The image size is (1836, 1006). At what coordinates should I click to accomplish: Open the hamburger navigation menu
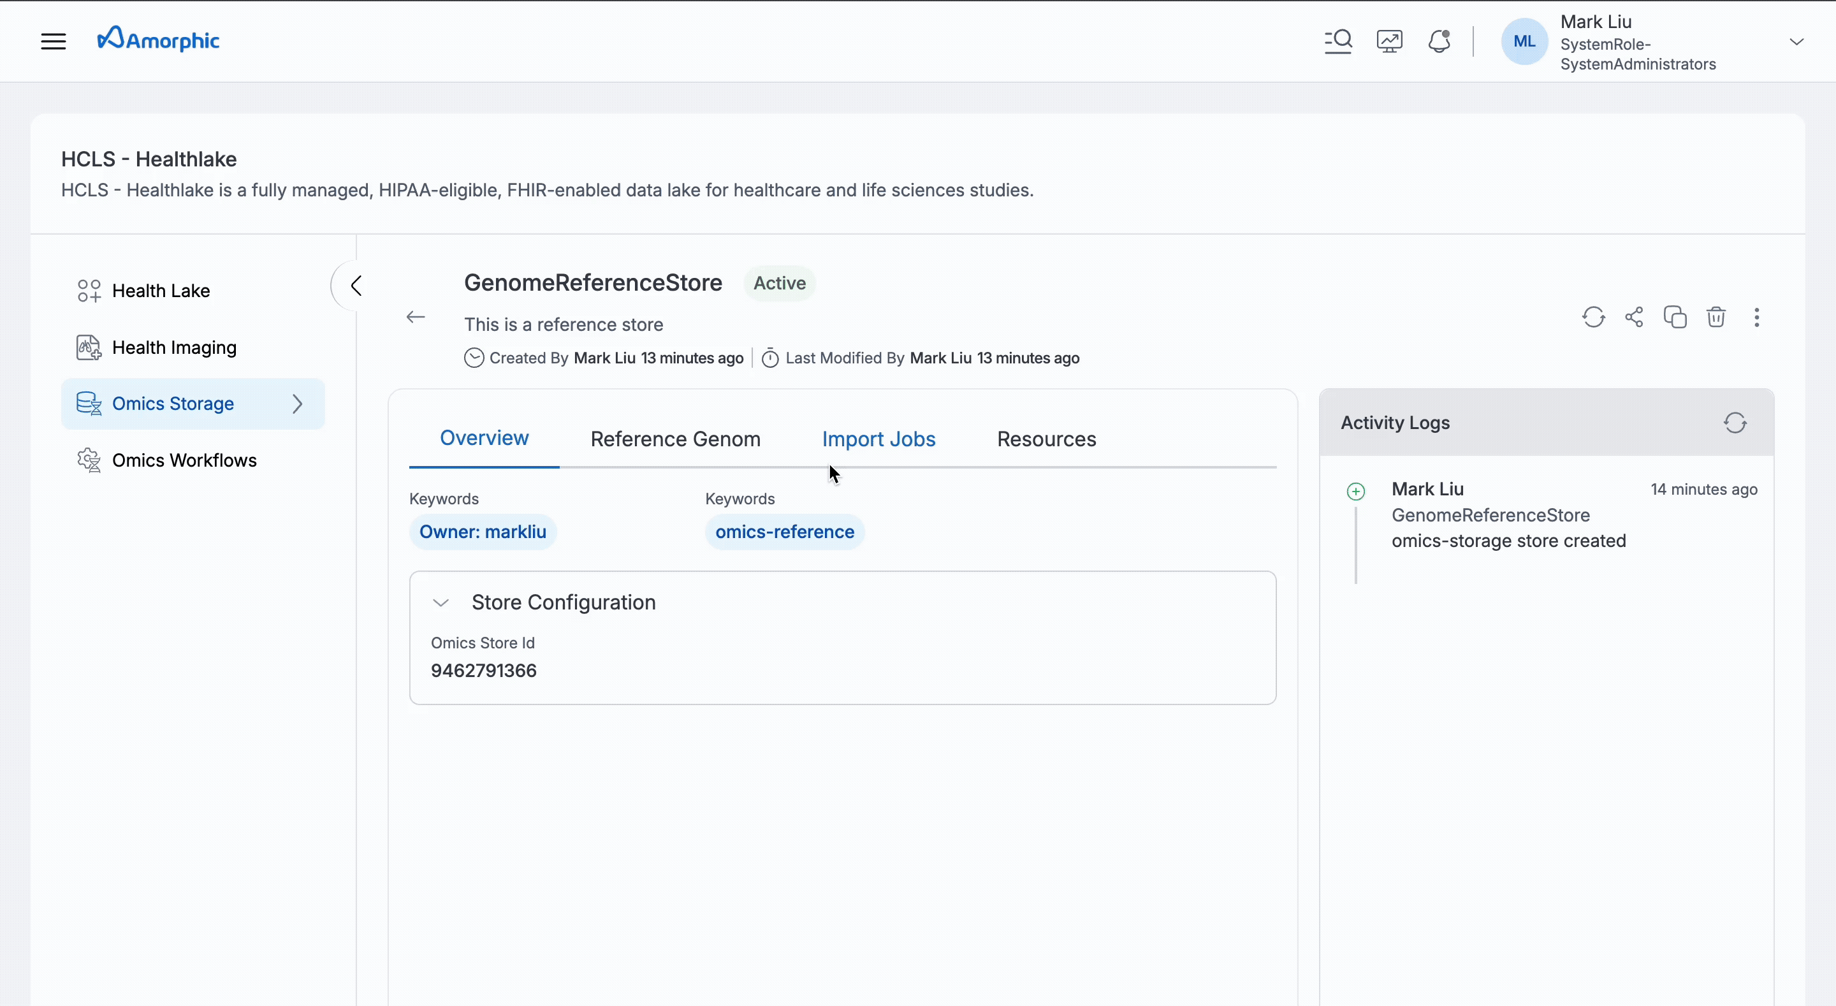coord(54,41)
